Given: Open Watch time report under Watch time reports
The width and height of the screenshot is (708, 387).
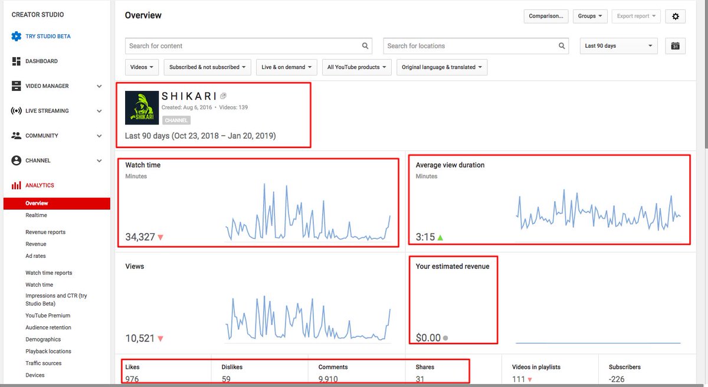Looking at the screenshot, I should point(39,285).
